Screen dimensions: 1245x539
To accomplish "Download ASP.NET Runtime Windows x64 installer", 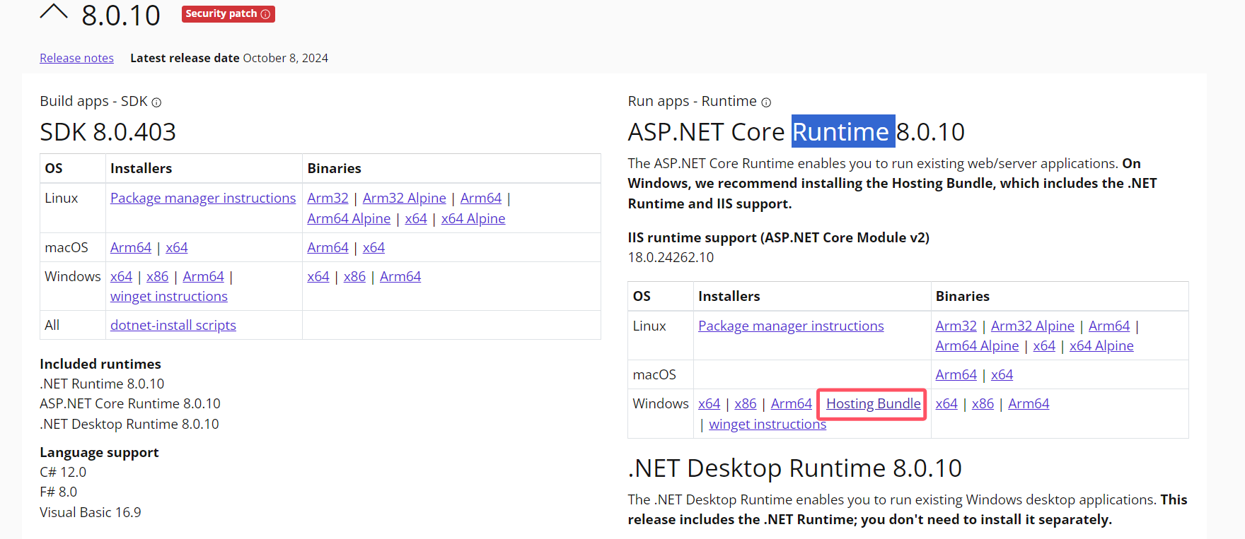I will click(709, 403).
